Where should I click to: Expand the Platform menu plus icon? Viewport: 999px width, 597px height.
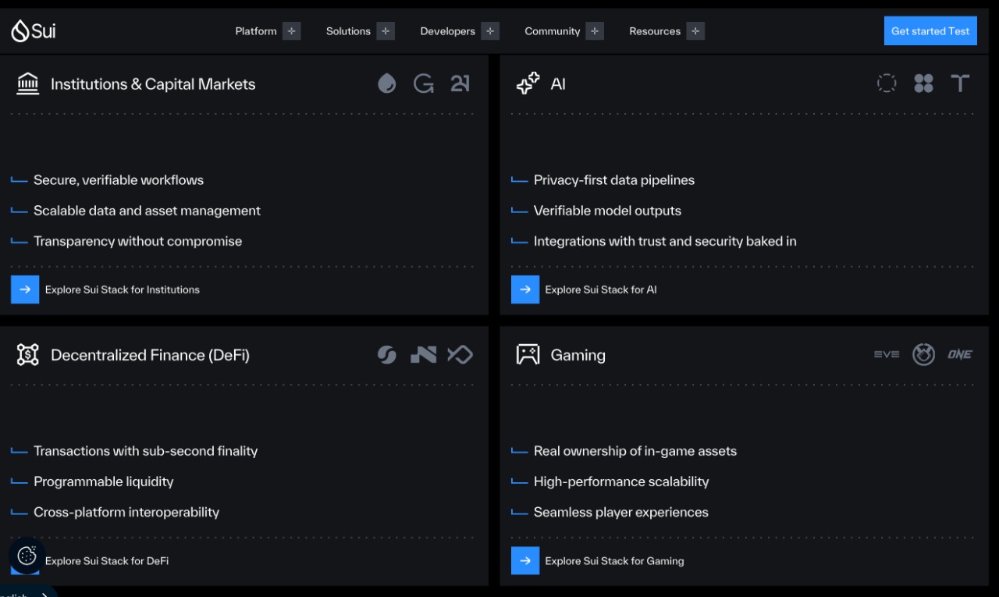[292, 31]
